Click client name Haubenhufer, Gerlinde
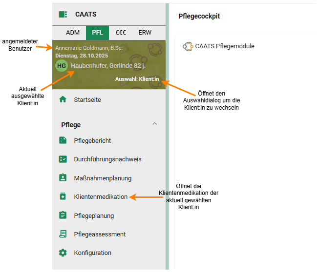The height and width of the screenshot is (272, 319). coord(107,66)
